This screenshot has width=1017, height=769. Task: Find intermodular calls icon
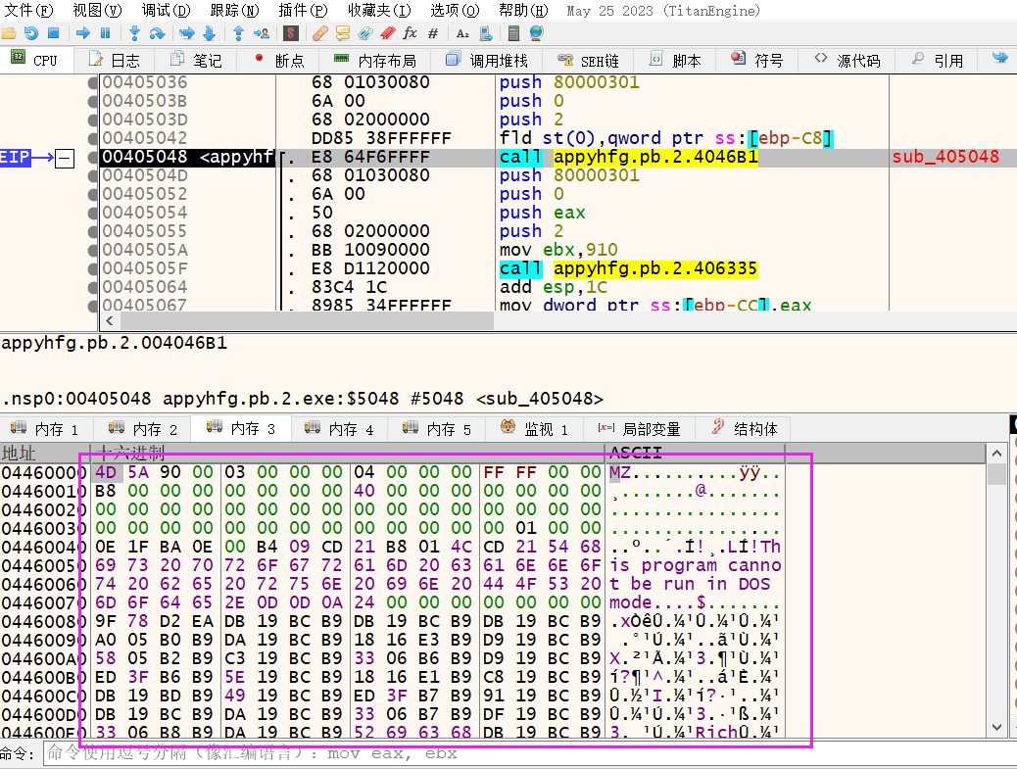tap(486, 33)
